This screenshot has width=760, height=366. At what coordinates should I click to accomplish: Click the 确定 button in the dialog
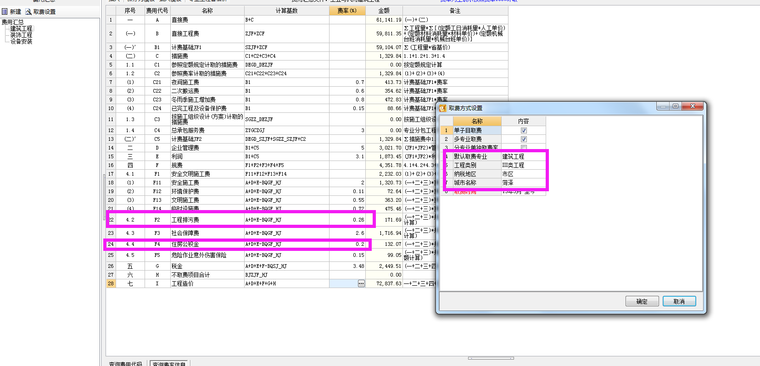[x=642, y=301]
